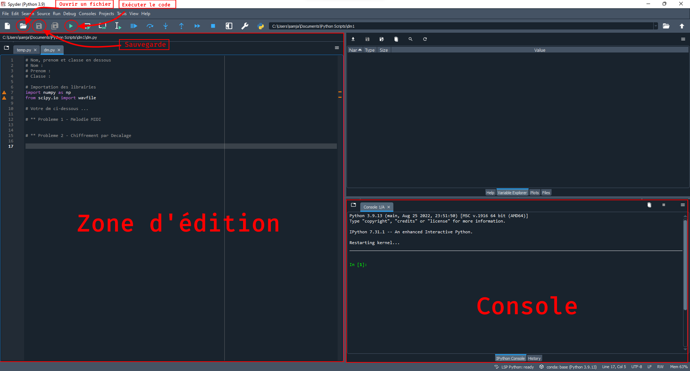Viewport: 690px width, 371px height.
Task: Open the IPython console options menu
Action: (683, 205)
